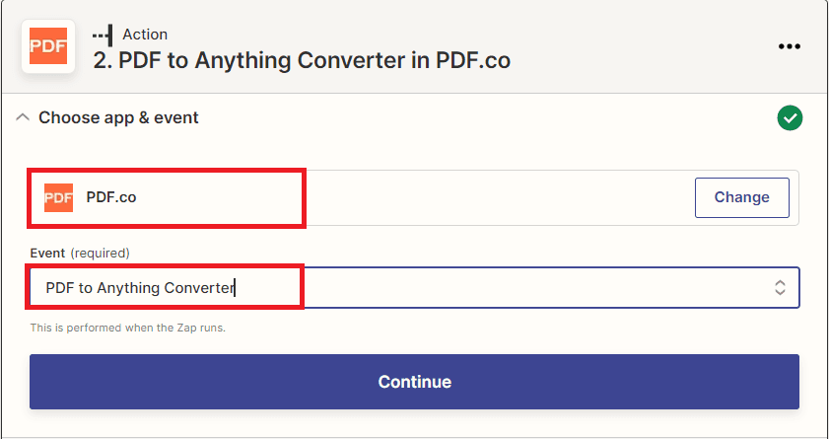The height and width of the screenshot is (439, 829).
Task: Click the (required) text next to Event
Action: pyautogui.click(x=100, y=253)
